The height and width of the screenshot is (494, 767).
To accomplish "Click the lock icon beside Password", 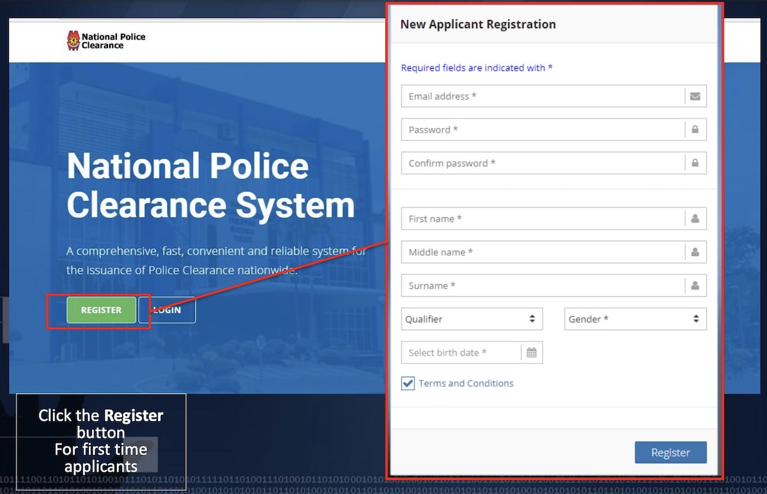I will point(695,130).
